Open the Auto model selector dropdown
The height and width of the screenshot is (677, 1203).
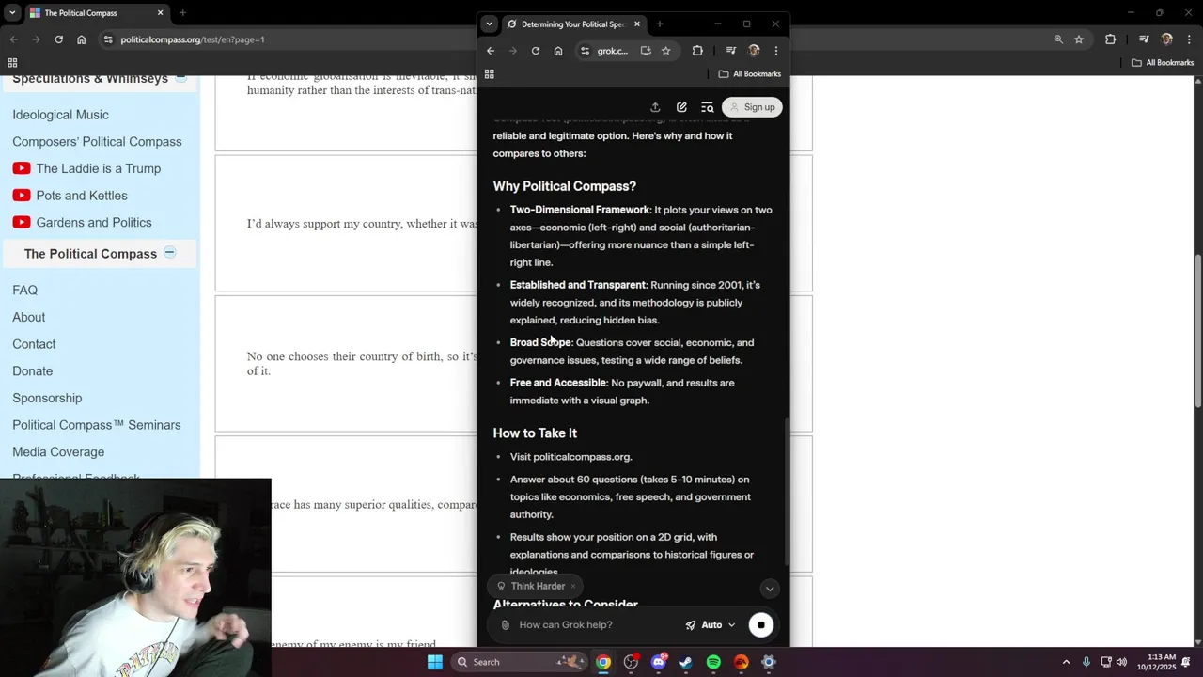[x=711, y=625]
